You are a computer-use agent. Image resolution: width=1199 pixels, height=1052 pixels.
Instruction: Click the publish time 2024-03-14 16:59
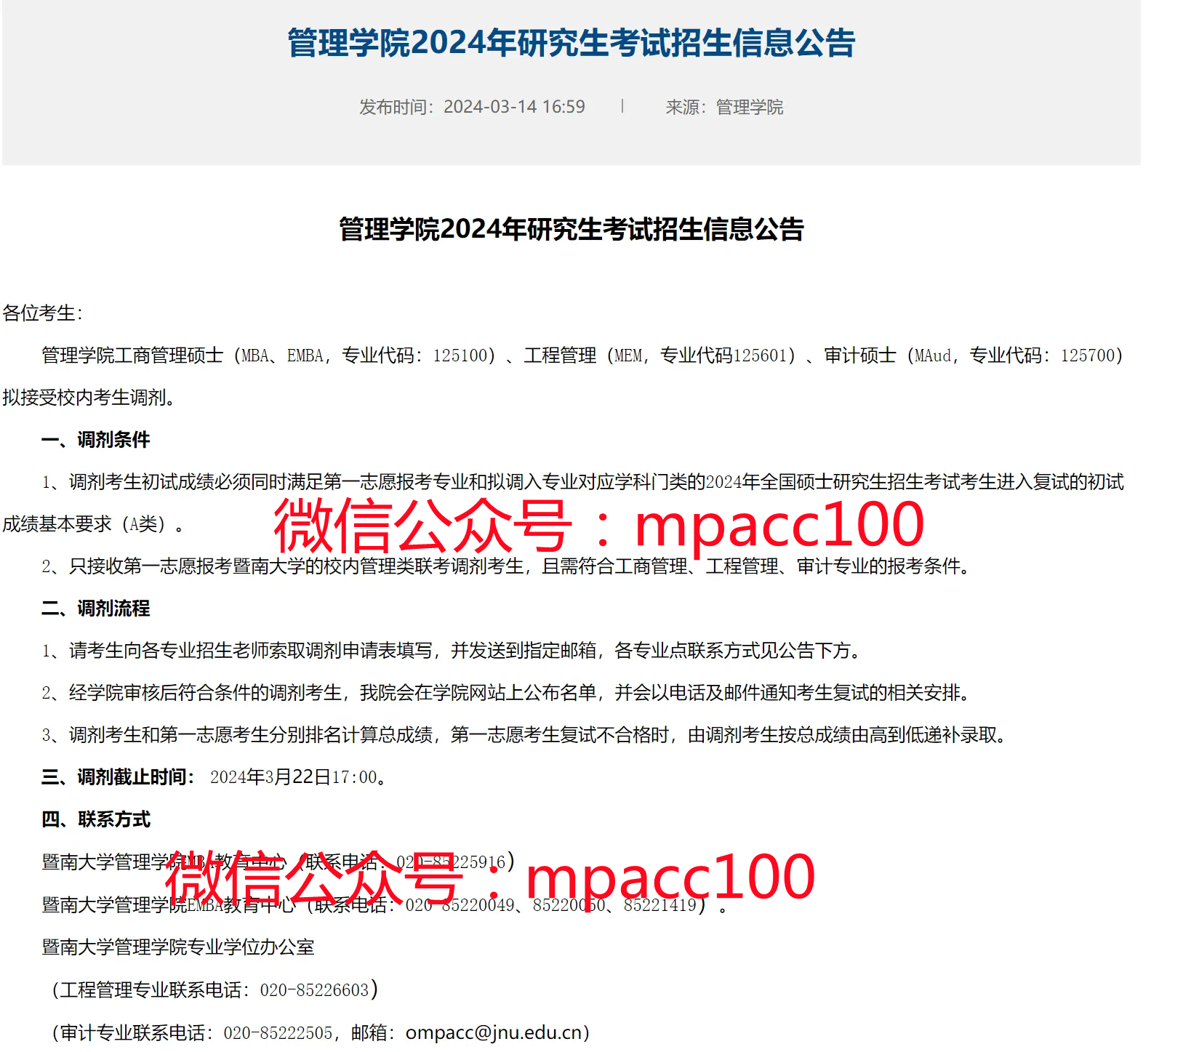[514, 107]
